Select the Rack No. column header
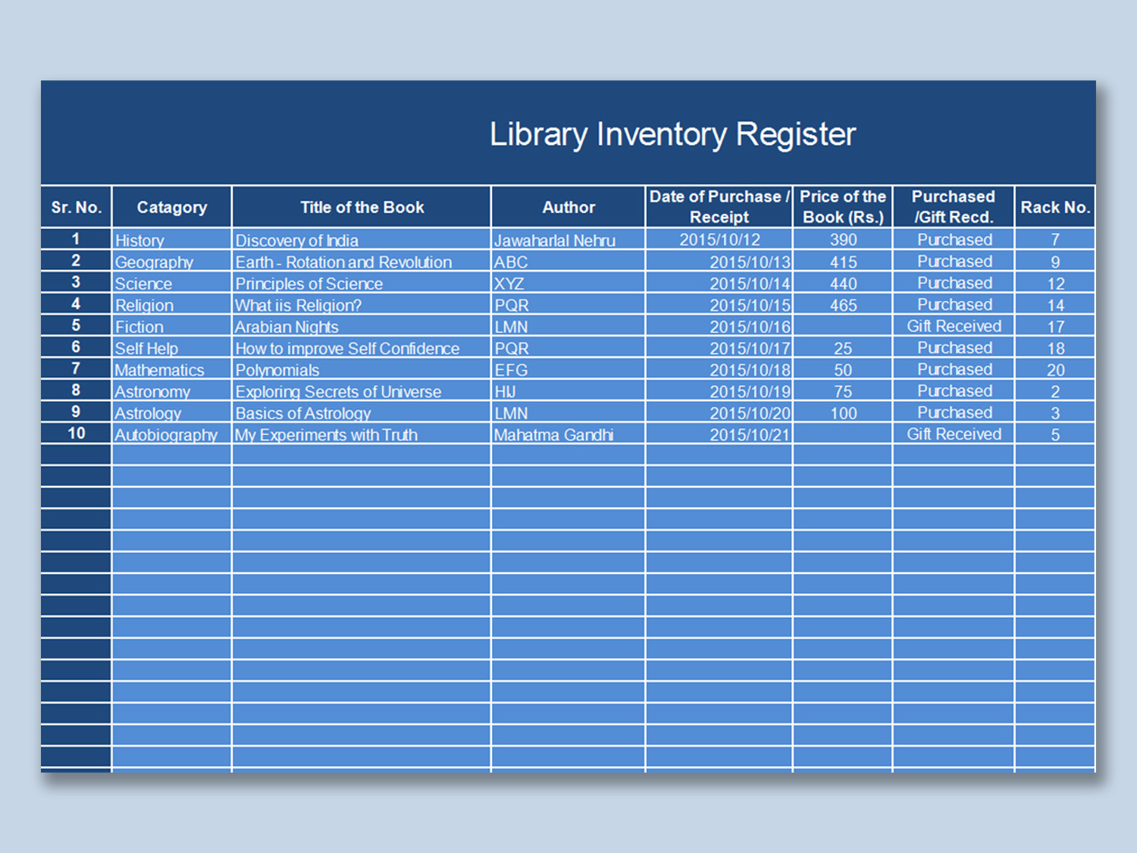Viewport: 1137px width, 853px height. [x=1055, y=207]
